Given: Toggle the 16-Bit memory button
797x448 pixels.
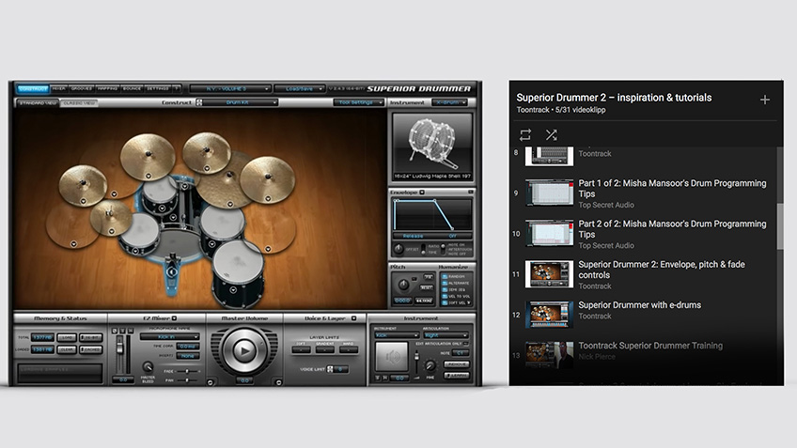Looking at the screenshot, I should [91, 337].
